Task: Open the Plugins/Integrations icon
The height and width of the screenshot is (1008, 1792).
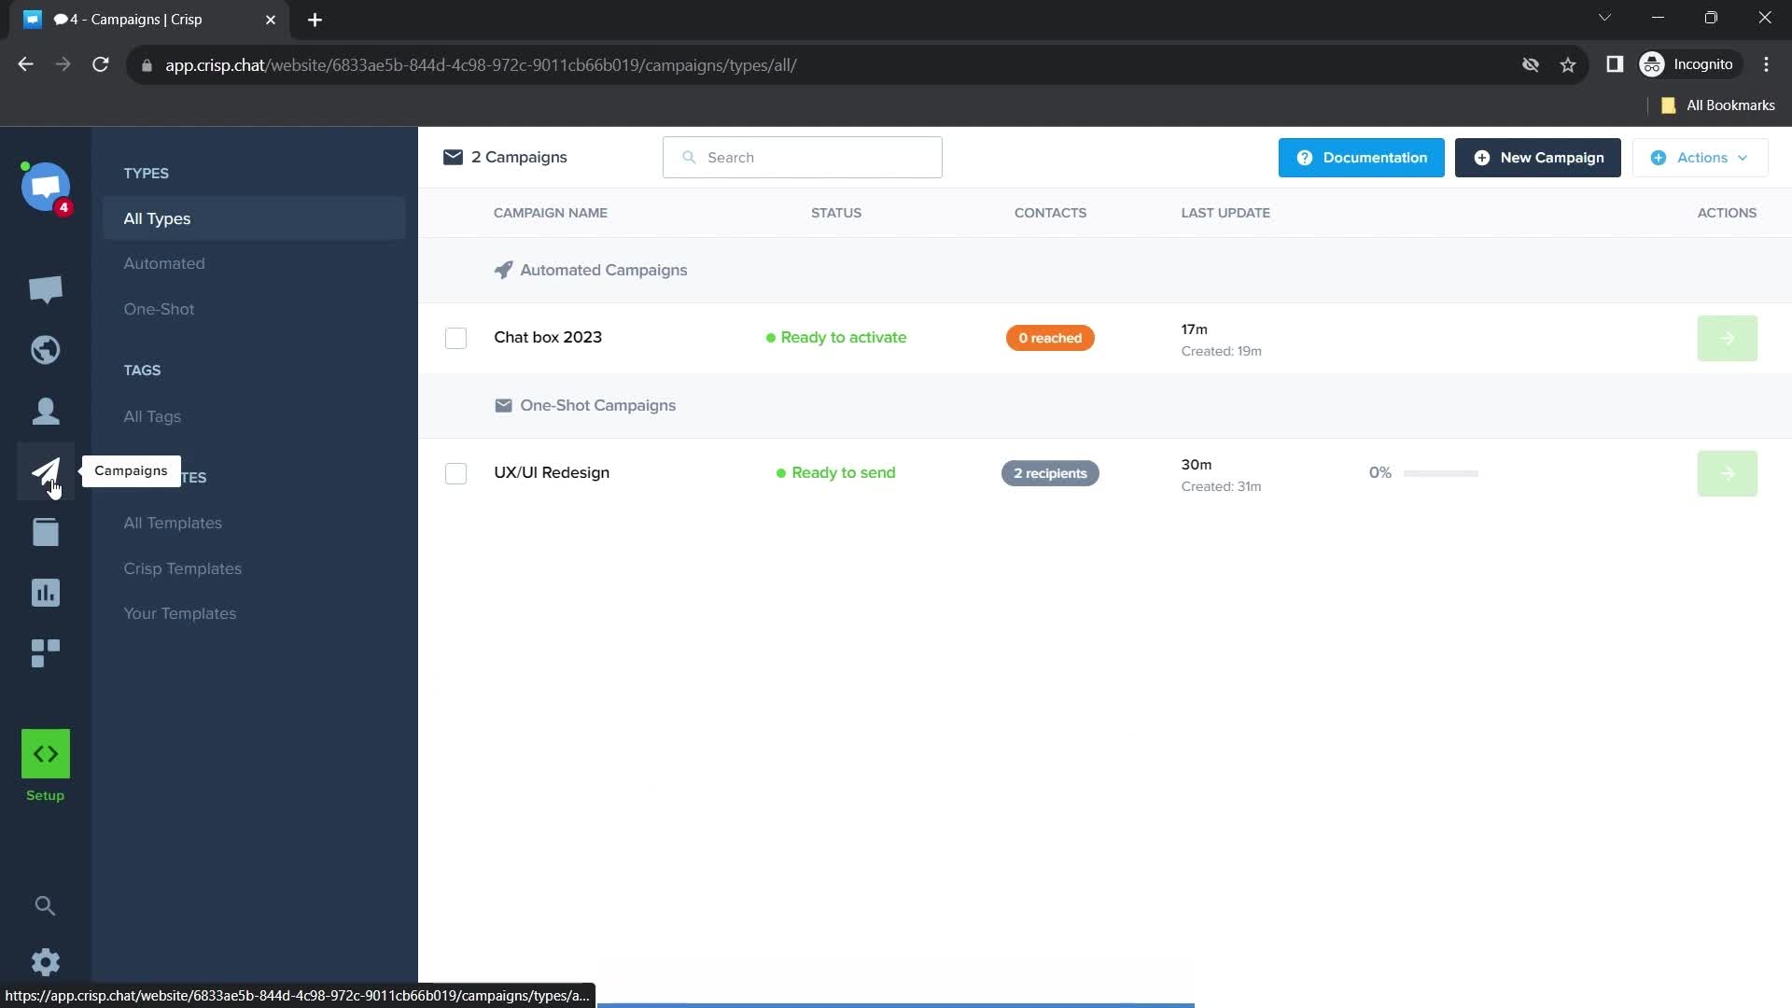Action: tap(46, 653)
